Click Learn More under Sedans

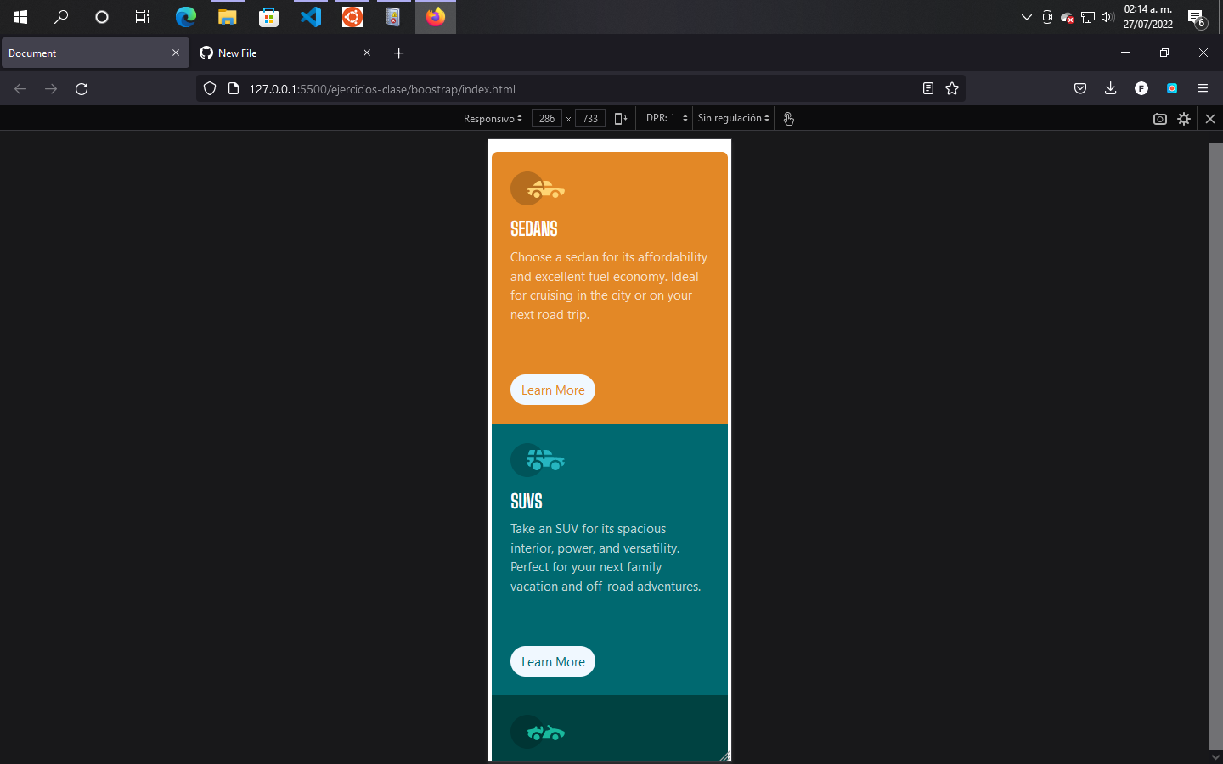tap(552, 390)
